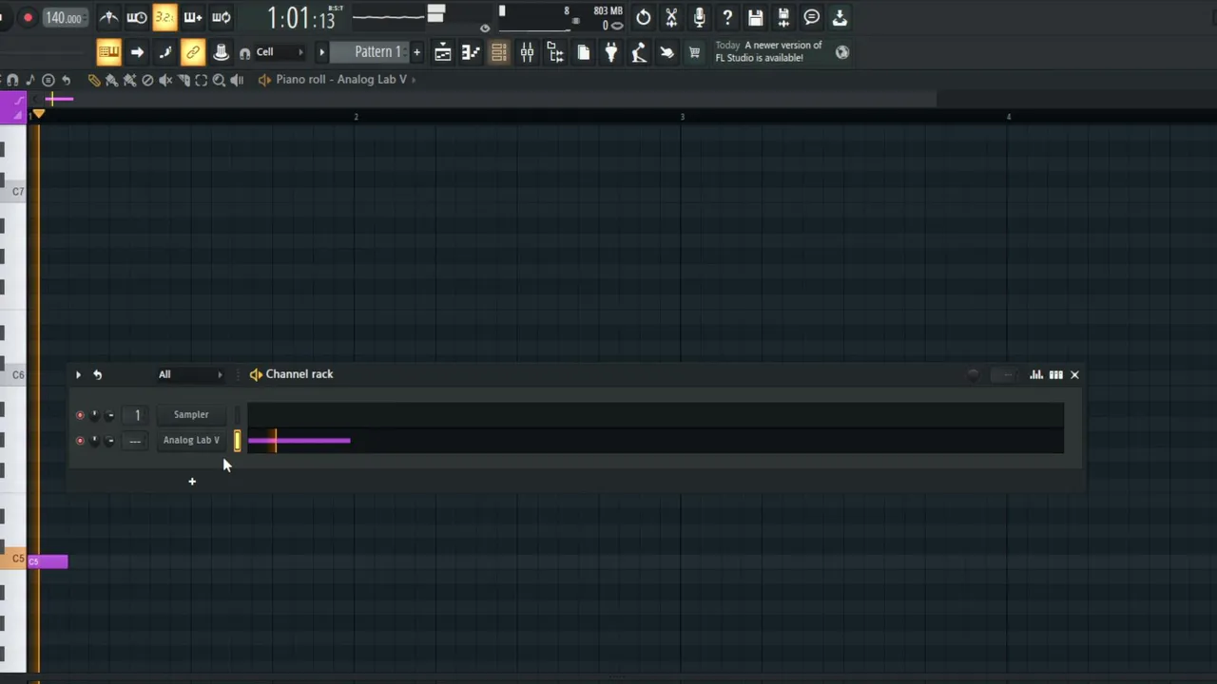
Task: Open the Pattern 1 selector
Action: pyautogui.click(x=377, y=52)
